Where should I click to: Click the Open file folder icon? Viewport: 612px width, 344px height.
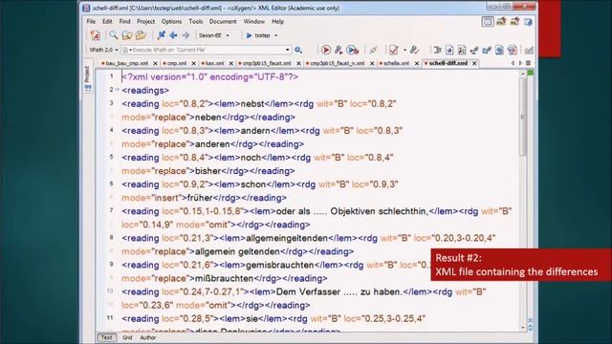coord(141,35)
